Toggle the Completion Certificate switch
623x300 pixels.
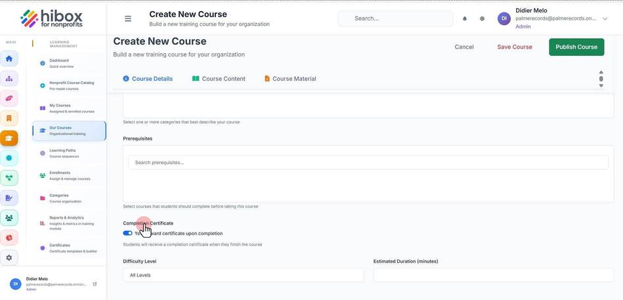click(x=127, y=233)
